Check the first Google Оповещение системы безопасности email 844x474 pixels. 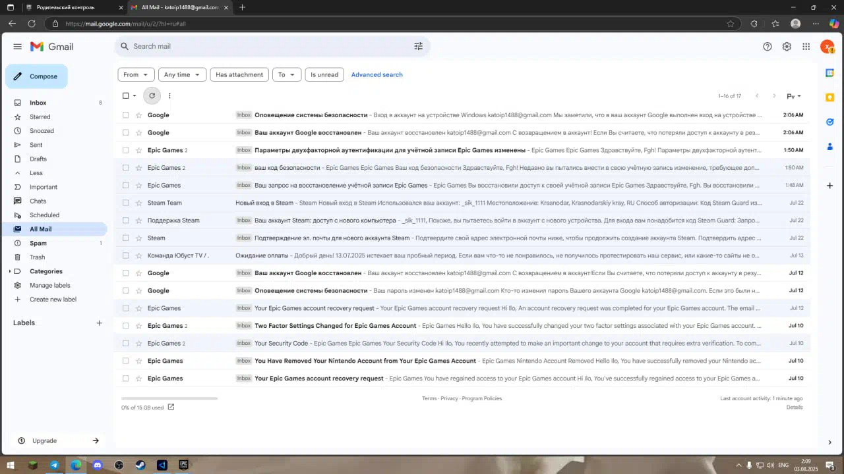[126, 115]
